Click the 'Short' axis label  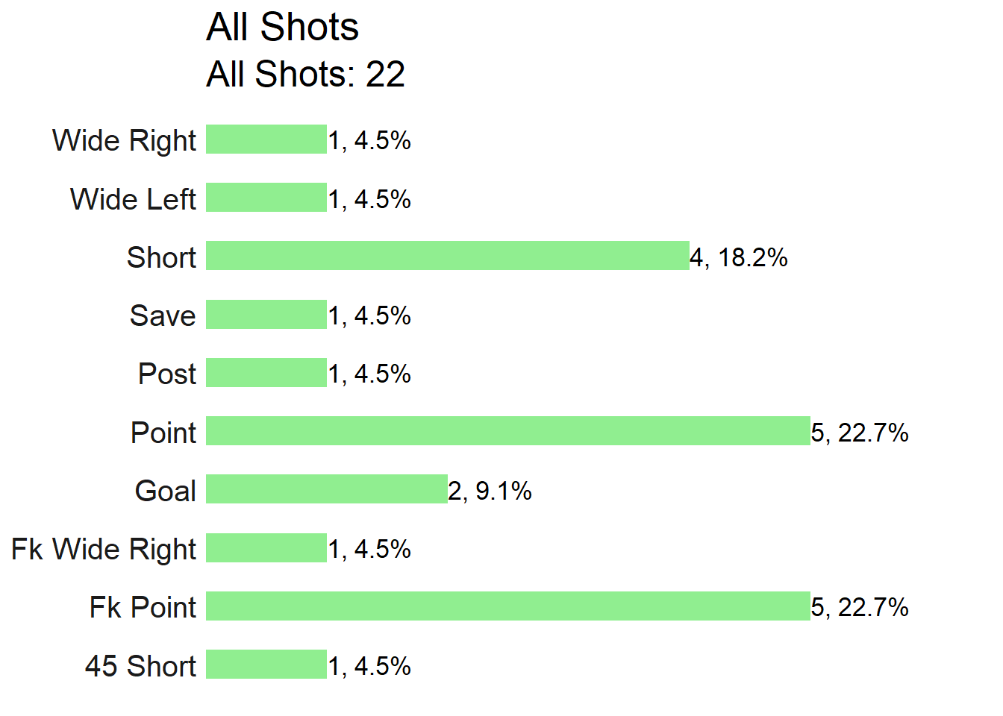[162, 257]
